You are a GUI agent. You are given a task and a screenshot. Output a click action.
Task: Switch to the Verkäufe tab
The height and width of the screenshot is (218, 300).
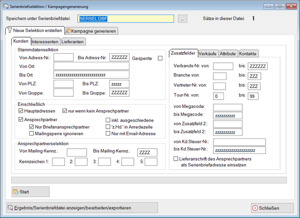point(208,54)
